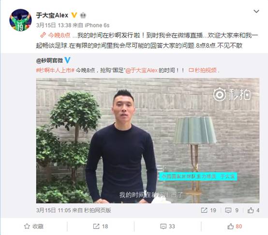This screenshot has height=235, width=268.
Task: Toggle the like thumbs-up showing 80
Action: [235, 226]
